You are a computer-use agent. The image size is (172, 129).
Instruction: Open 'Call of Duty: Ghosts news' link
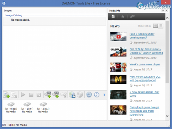point(146,51)
